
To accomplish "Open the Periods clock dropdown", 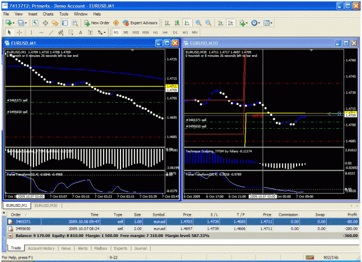I will coord(255,23).
